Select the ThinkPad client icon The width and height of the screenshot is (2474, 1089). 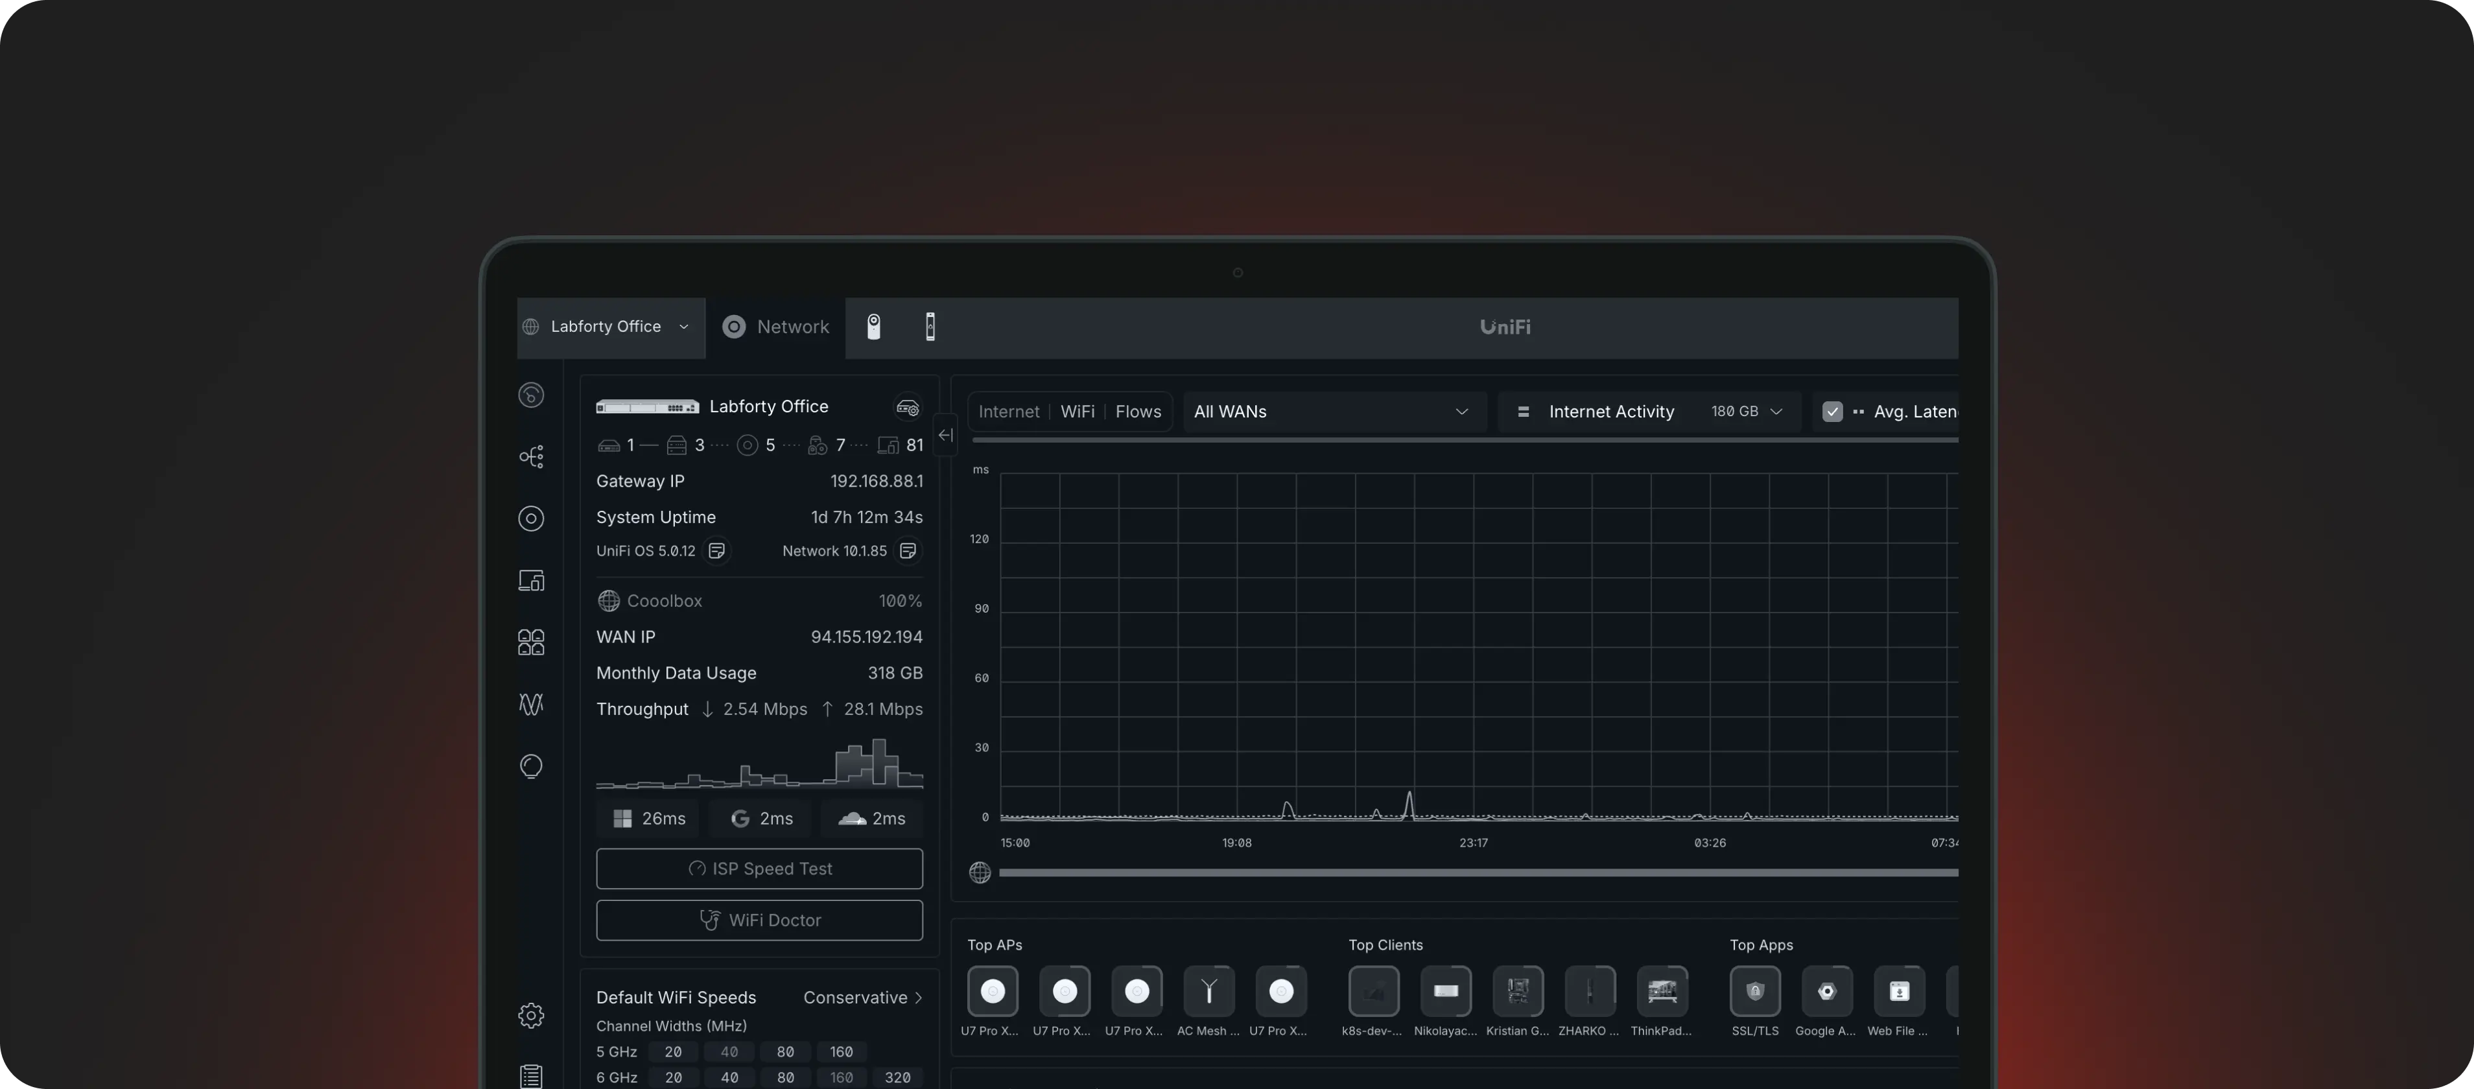pos(1662,991)
